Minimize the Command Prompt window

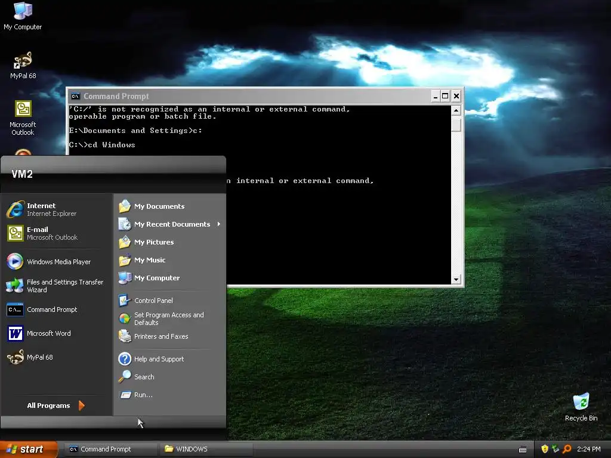[436, 96]
